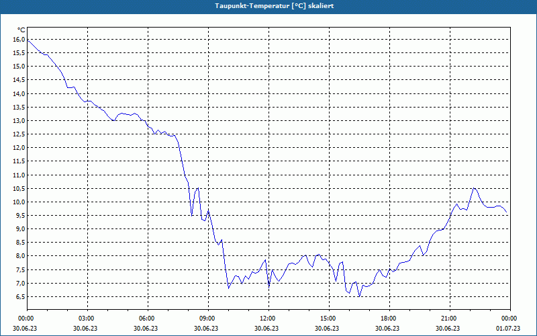Click the 30.06.23 date beneath 15:00

[327, 328]
